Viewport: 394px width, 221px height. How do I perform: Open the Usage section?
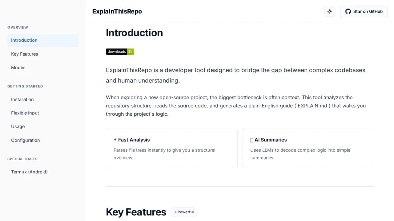tap(18, 126)
